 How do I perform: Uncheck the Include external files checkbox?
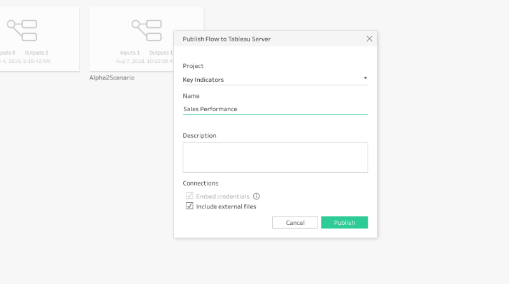coord(190,206)
